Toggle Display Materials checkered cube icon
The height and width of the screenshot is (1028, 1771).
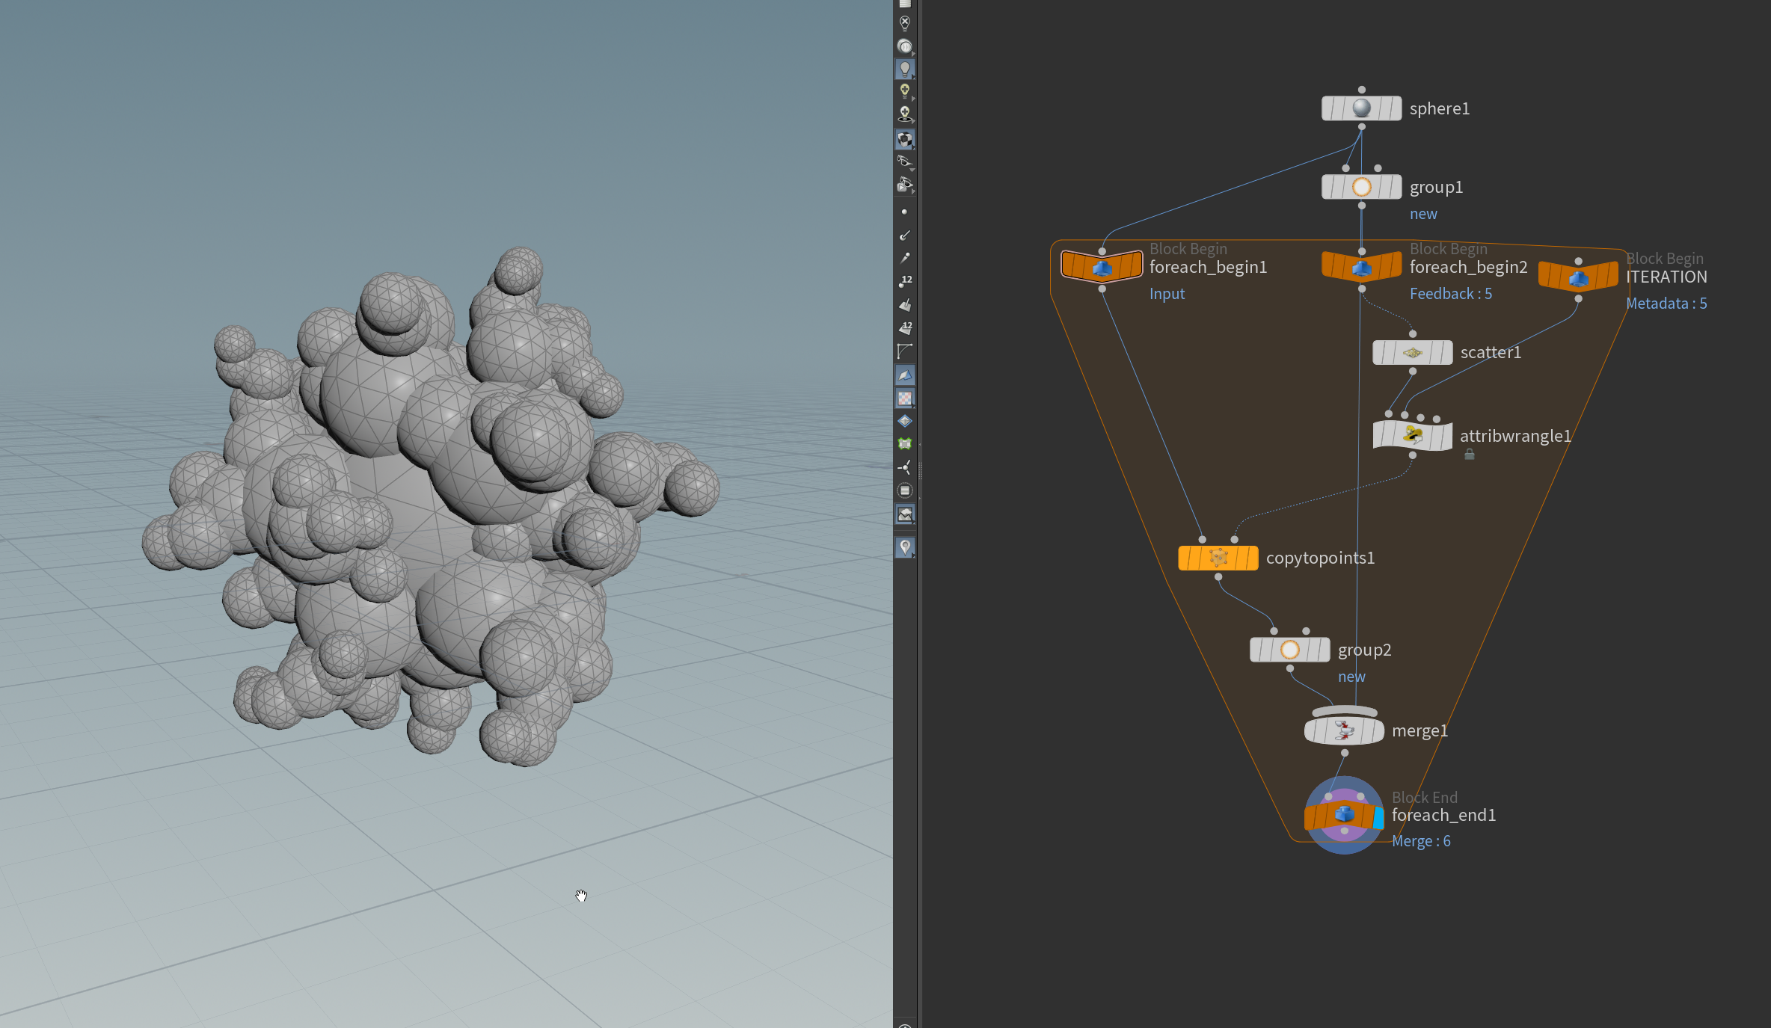(905, 139)
